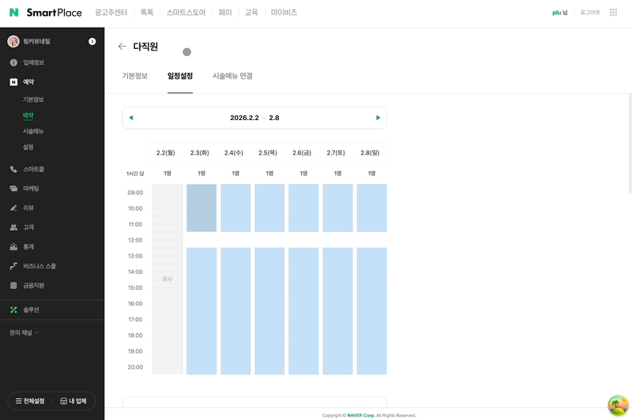Click the 20:00 time label

tap(135, 367)
